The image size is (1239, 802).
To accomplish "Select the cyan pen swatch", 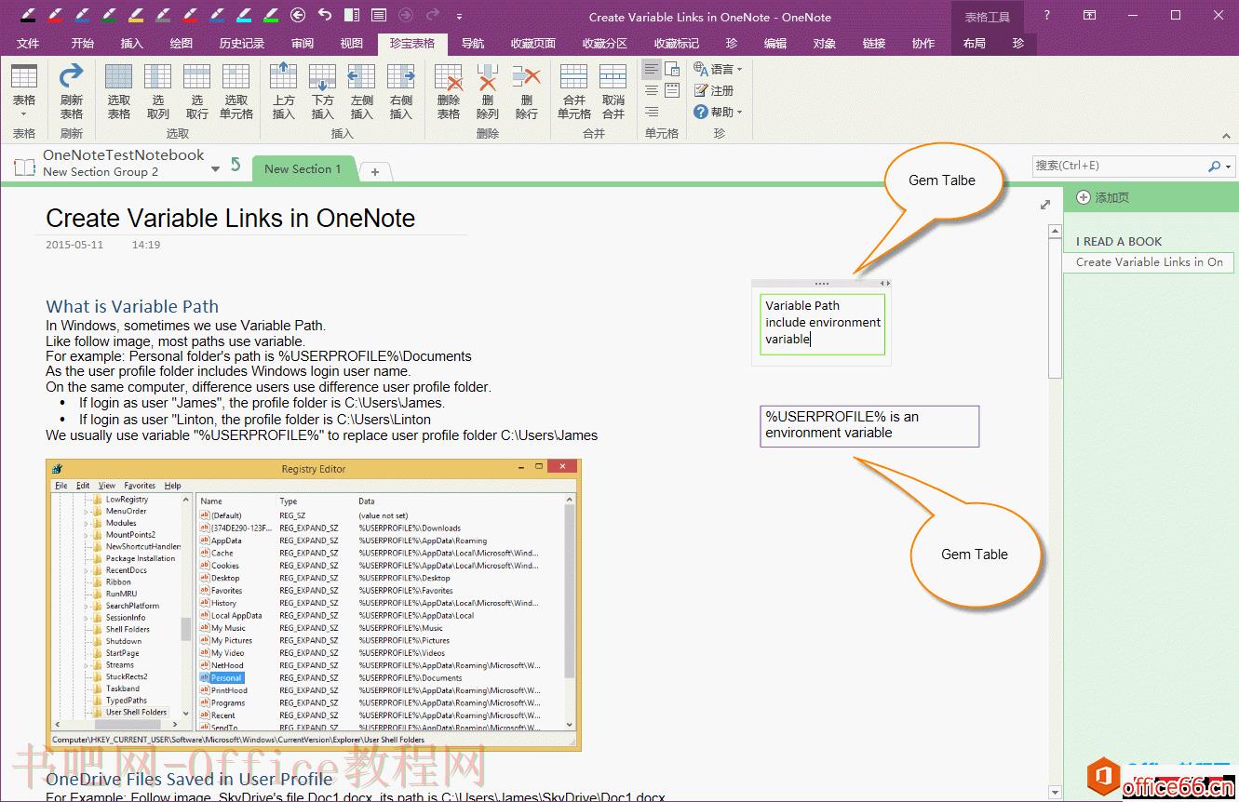I will (x=244, y=15).
